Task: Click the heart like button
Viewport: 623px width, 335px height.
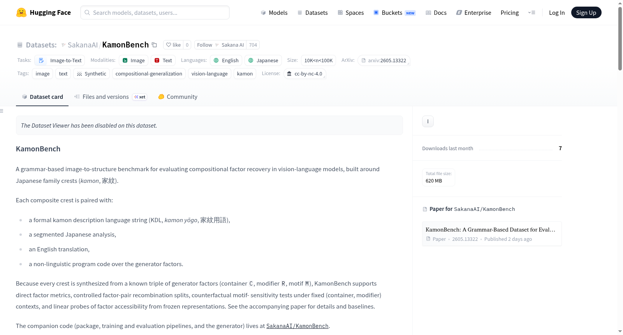Action: 173,45
